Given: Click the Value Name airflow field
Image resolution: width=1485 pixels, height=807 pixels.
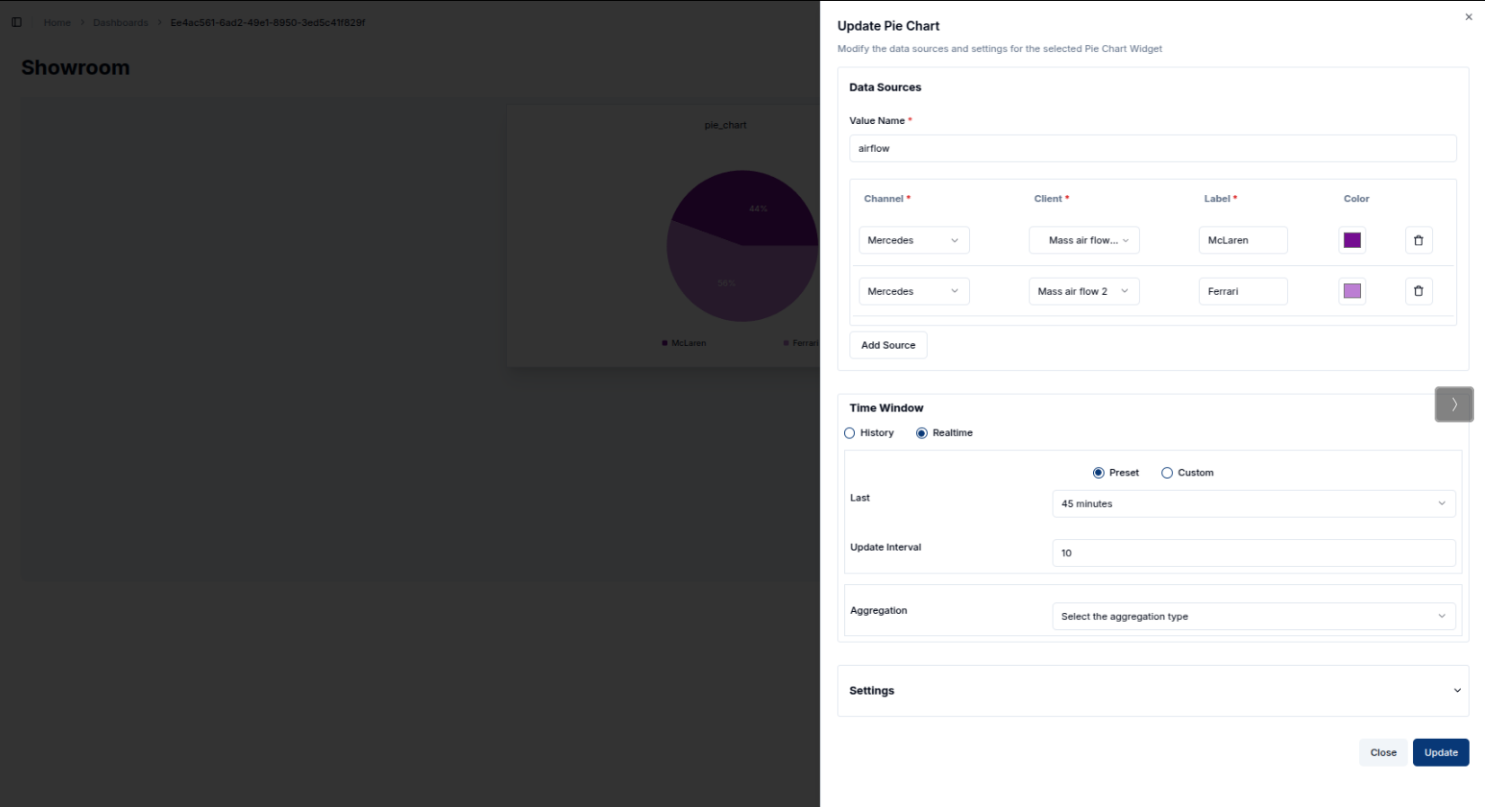Looking at the screenshot, I should (1153, 148).
